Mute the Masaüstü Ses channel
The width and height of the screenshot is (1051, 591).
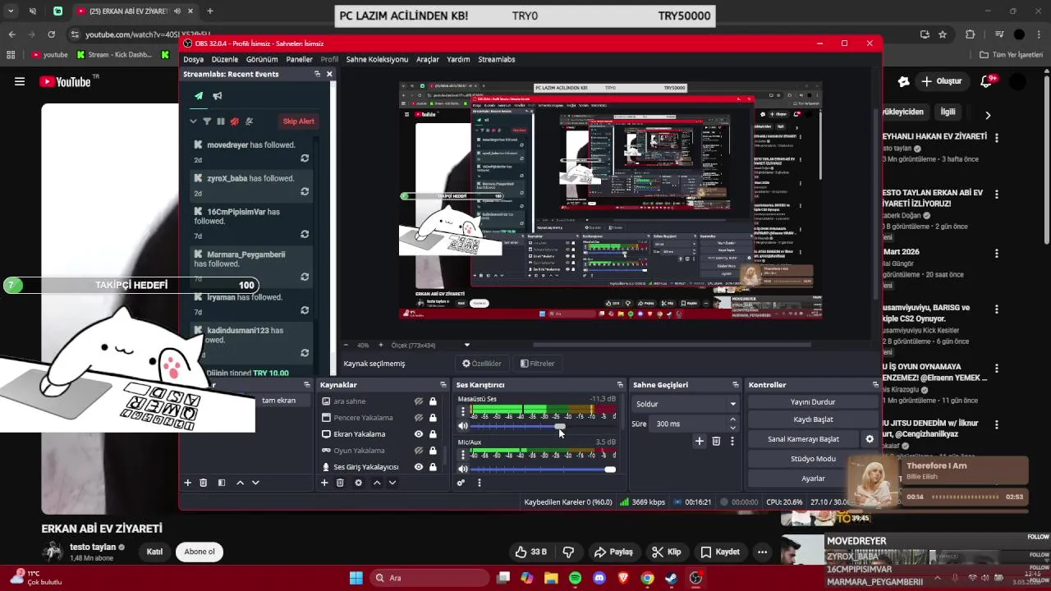pyautogui.click(x=462, y=426)
